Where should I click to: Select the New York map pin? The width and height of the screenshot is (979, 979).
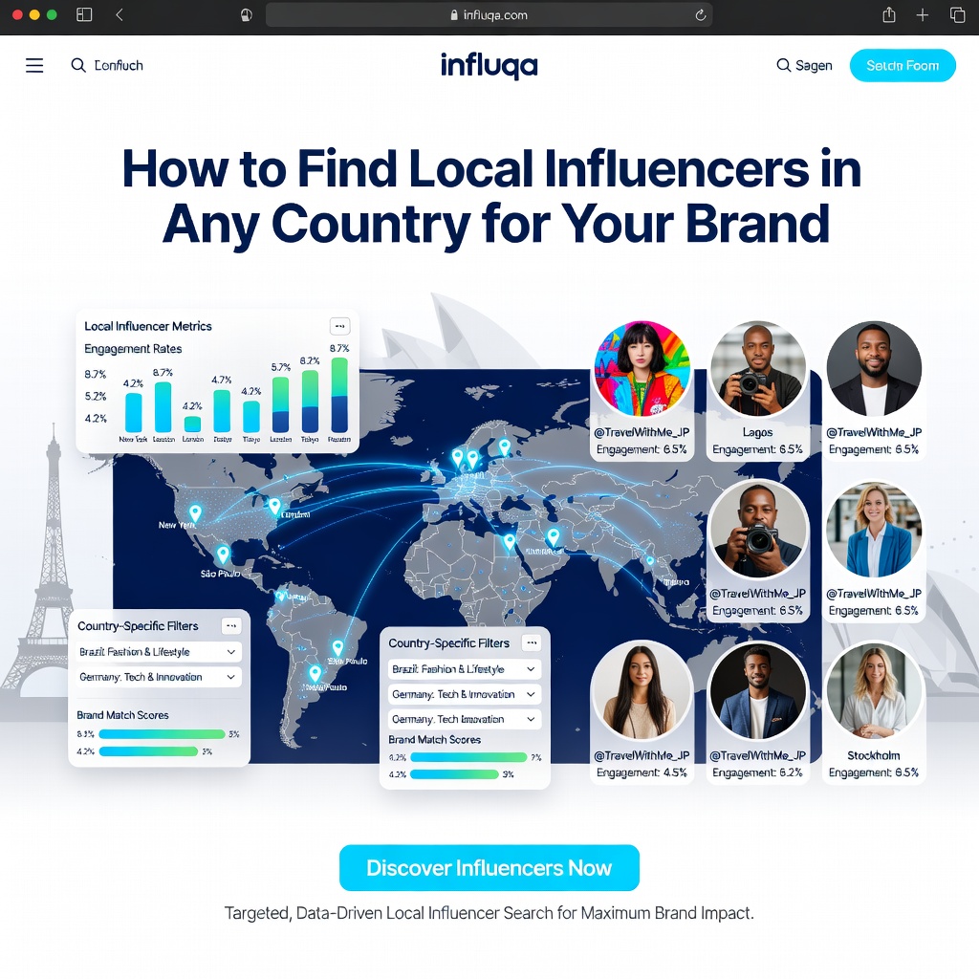(x=194, y=512)
